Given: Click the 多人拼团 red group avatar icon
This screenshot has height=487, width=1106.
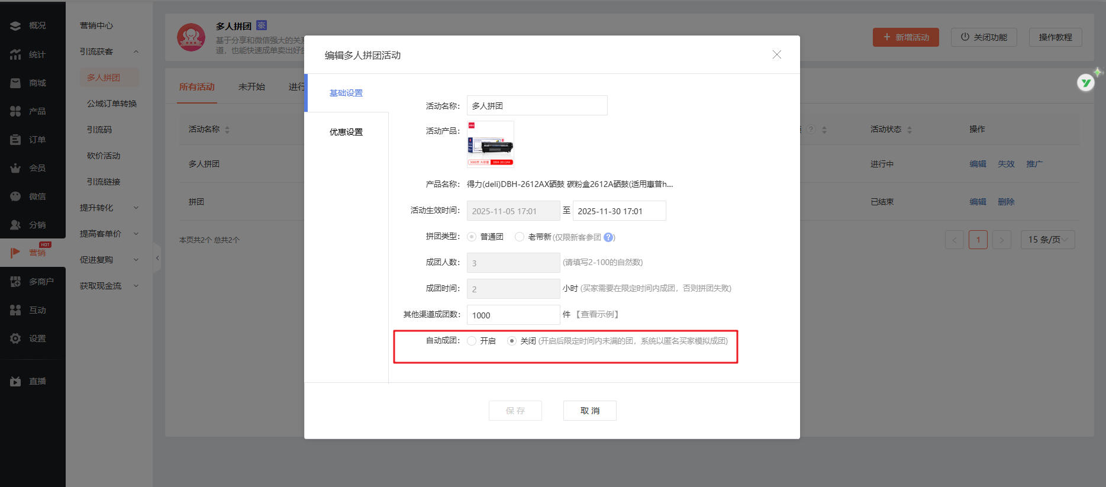Looking at the screenshot, I should point(191,37).
